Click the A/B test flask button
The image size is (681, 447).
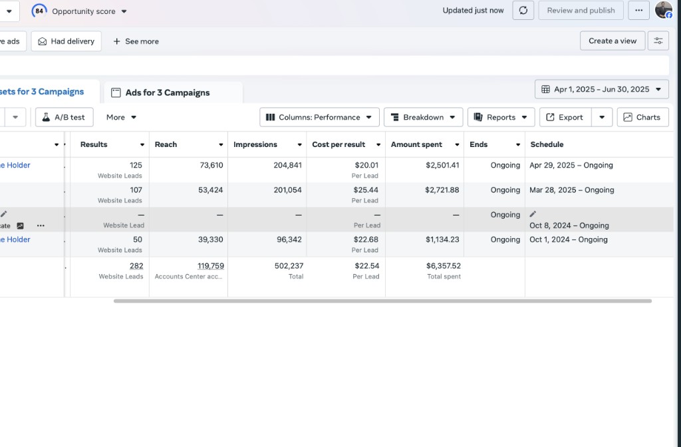[65, 117]
